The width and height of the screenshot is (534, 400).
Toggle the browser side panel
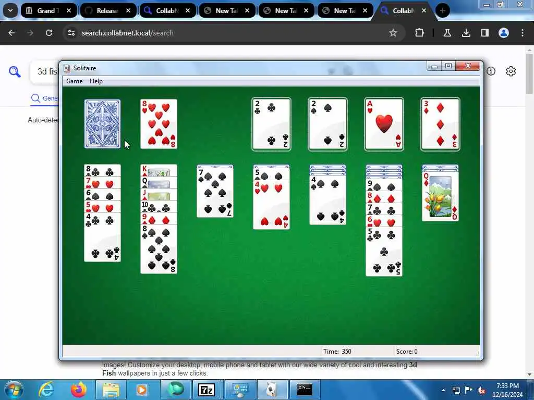[x=484, y=33]
